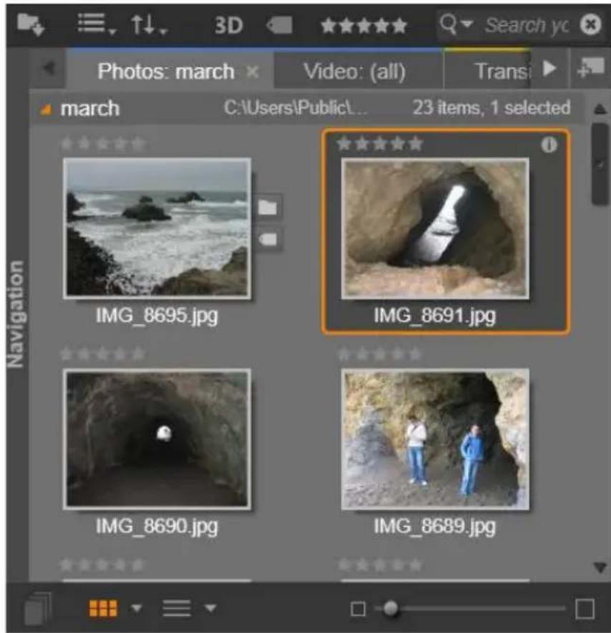Select the IMG_8689.jpg thumbnail with two people

pyautogui.click(x=435, y=439)
